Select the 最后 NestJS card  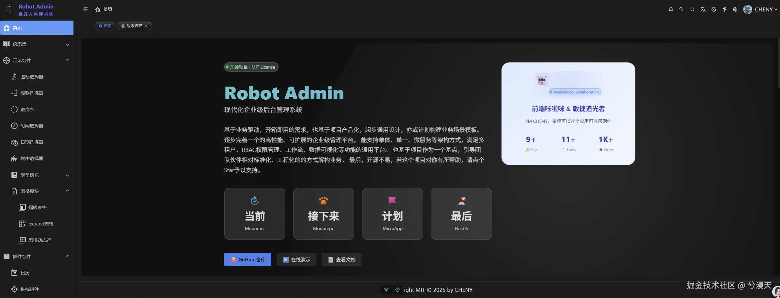pos(461,214)
